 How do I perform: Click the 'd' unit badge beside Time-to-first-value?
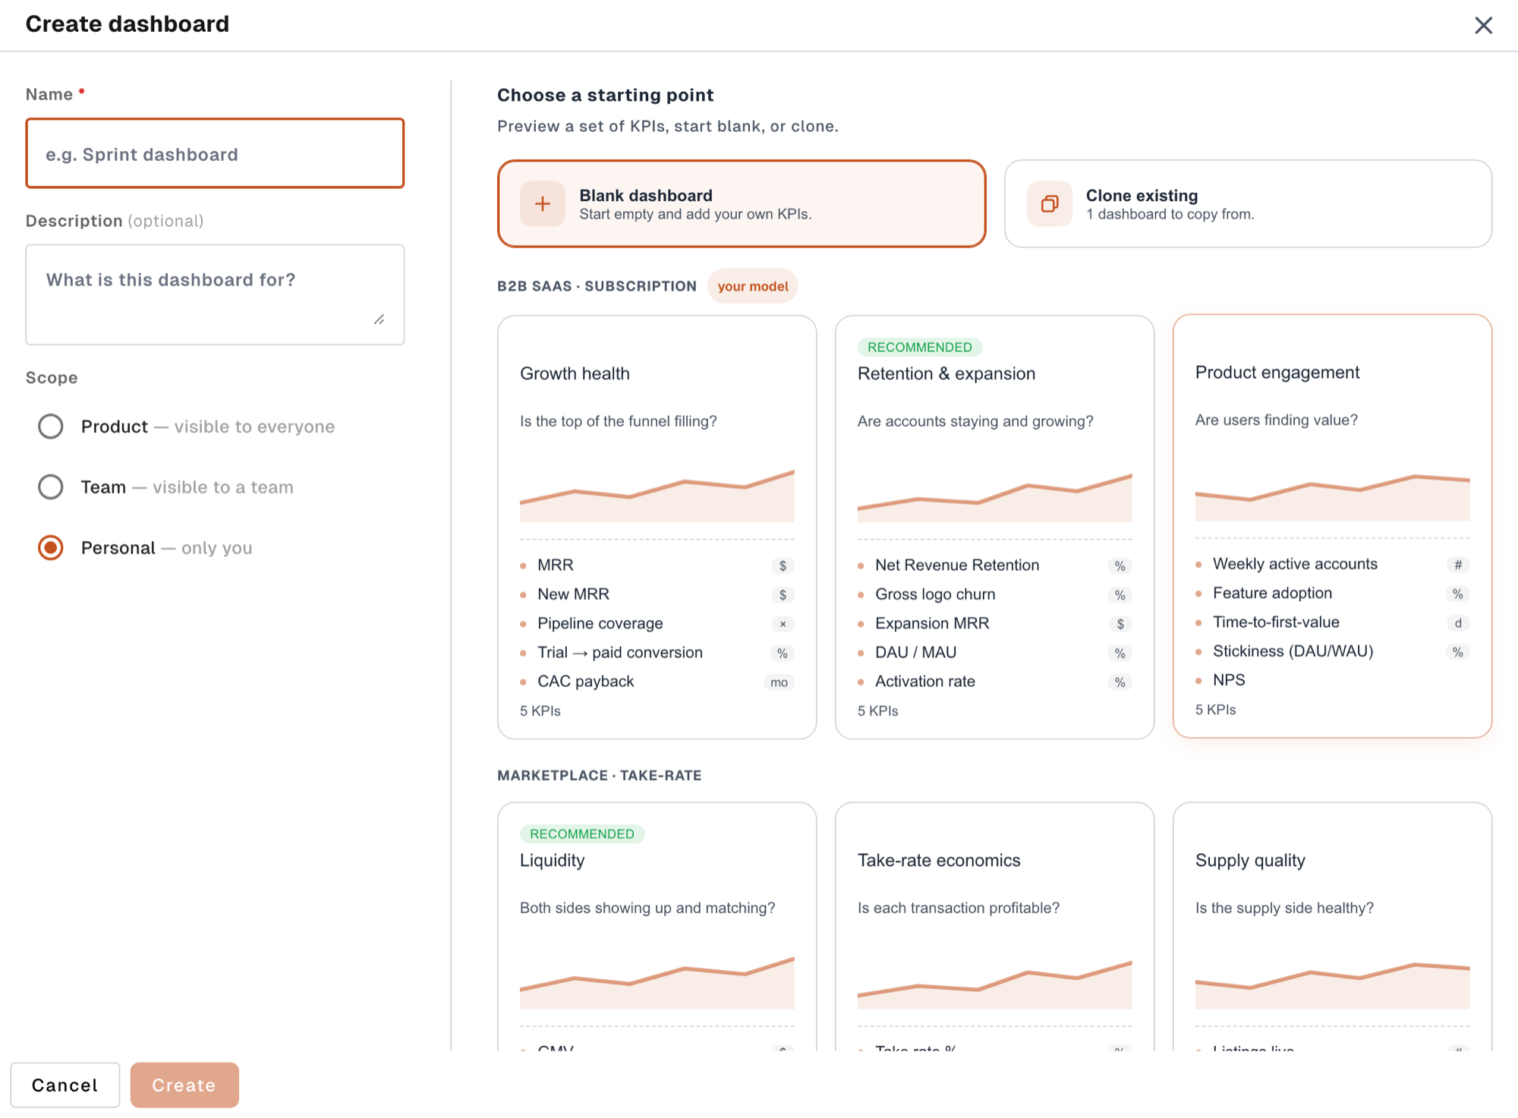[x=1458, y=623]
